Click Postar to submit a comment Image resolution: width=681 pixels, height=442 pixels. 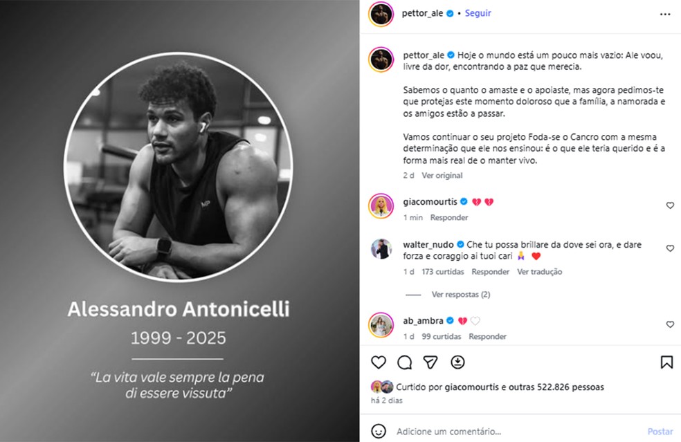pyautogui.click(x=660, y=431)
